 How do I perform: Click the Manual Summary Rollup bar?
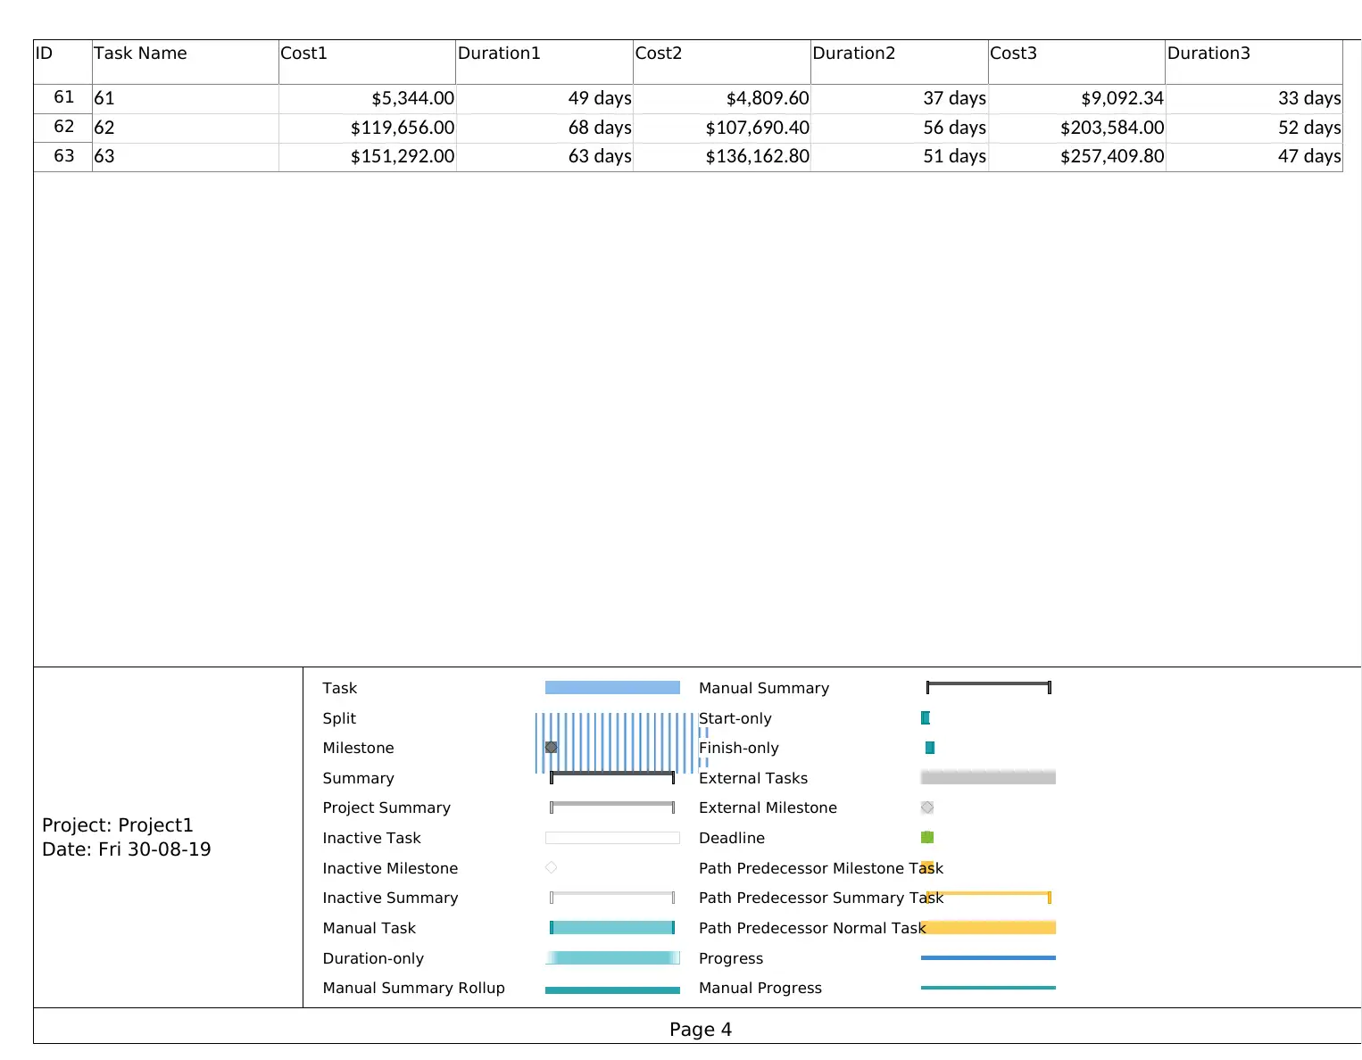click(x=612, y=990)
